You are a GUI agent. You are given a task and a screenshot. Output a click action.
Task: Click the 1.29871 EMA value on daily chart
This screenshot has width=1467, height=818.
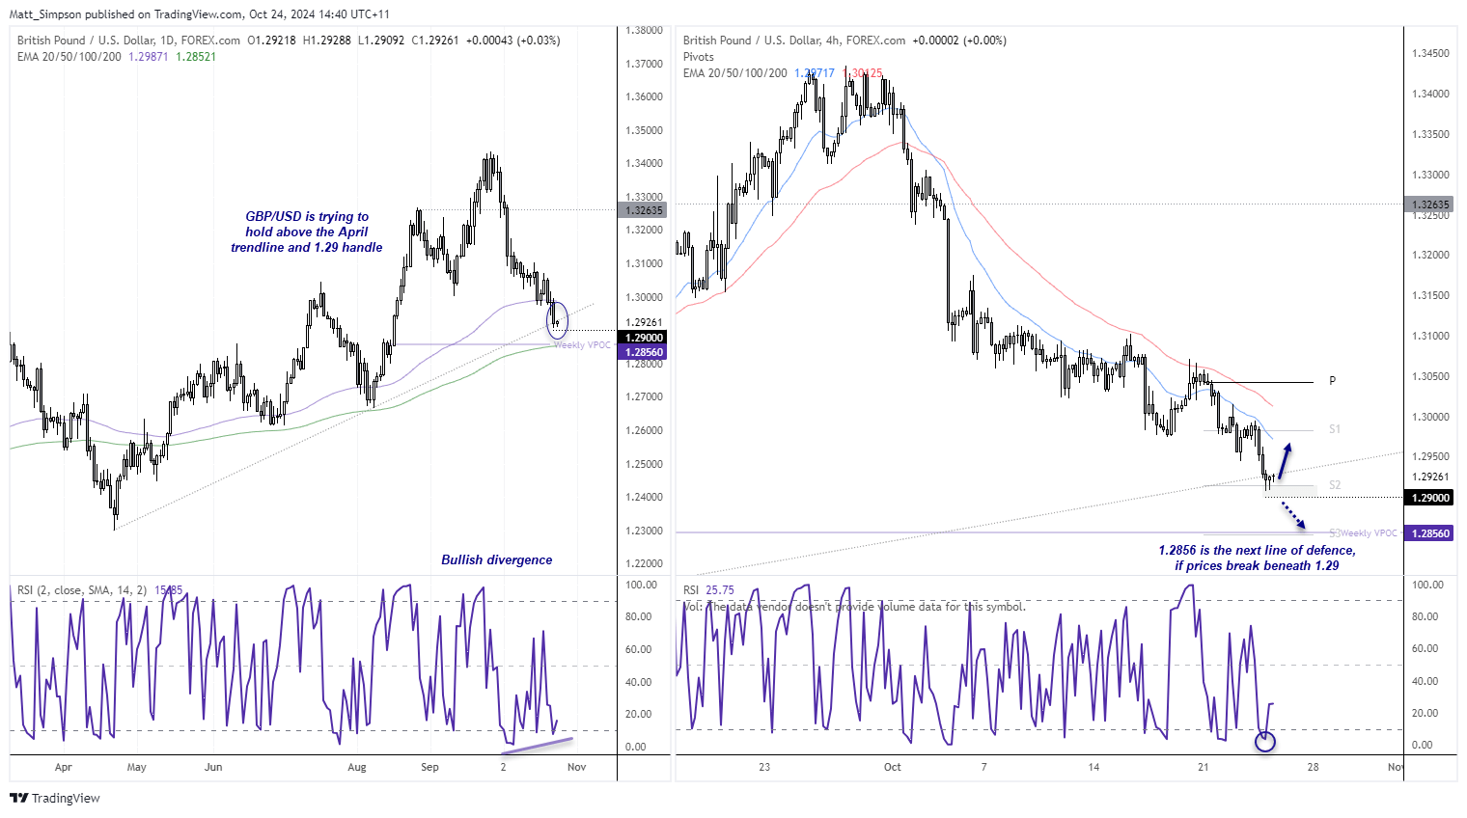coord(149,57)
